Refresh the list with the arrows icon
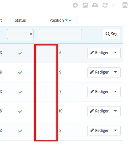The height and width of the screenshot is (152, 129). 105,5
